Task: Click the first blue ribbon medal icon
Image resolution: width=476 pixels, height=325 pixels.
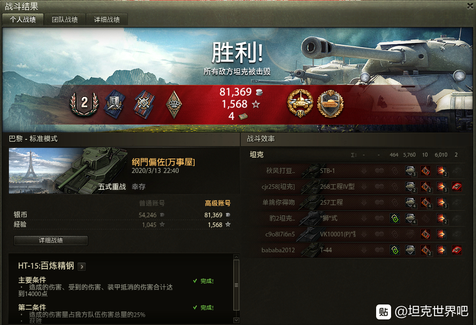Action: pyautogui.click(x=115, y=104)
